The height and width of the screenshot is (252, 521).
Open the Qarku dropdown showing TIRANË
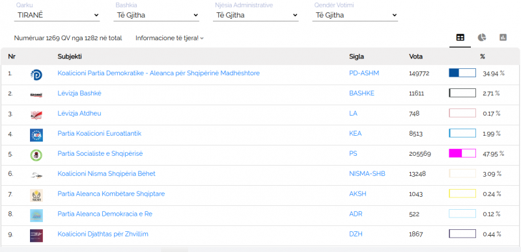[57, 15]
